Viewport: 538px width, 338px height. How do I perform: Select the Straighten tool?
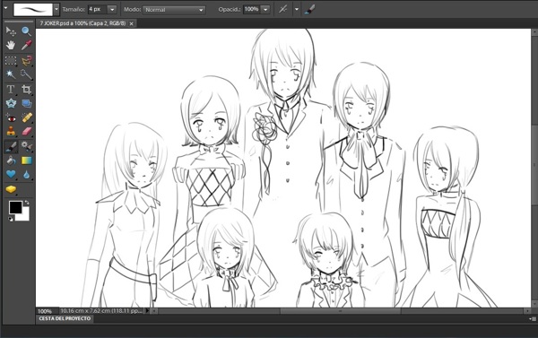click(x=26, y=103)
